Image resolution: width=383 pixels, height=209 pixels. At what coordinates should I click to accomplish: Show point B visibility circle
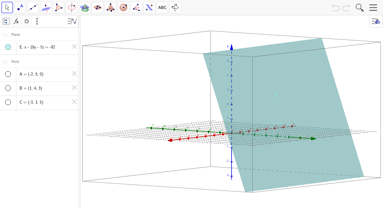coord(8,88)
